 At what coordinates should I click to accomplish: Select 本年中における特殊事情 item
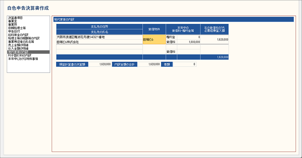pyautogui.click(x=22, y=59)
